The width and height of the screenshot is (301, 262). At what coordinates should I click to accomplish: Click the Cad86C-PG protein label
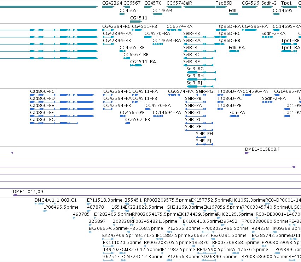pyautogui.click(x=42, y=120)
